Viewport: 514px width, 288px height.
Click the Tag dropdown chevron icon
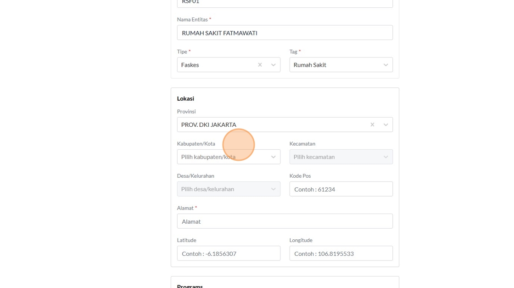tap(385, 65)
